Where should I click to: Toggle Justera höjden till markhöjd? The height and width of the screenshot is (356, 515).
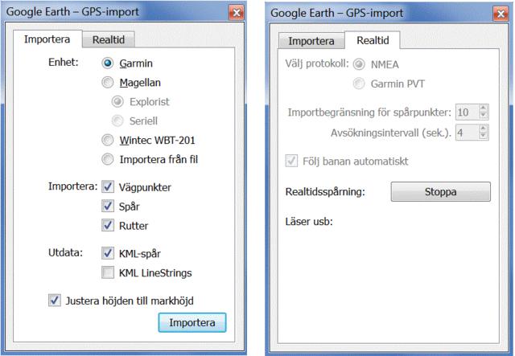[55, 301]
